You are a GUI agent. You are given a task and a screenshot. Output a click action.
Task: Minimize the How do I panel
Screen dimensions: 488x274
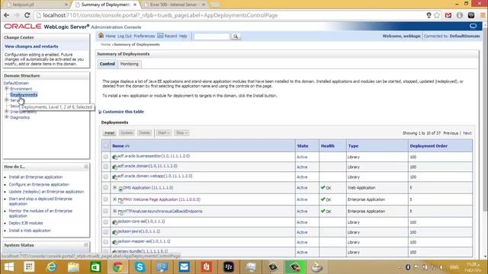(86, 167)
